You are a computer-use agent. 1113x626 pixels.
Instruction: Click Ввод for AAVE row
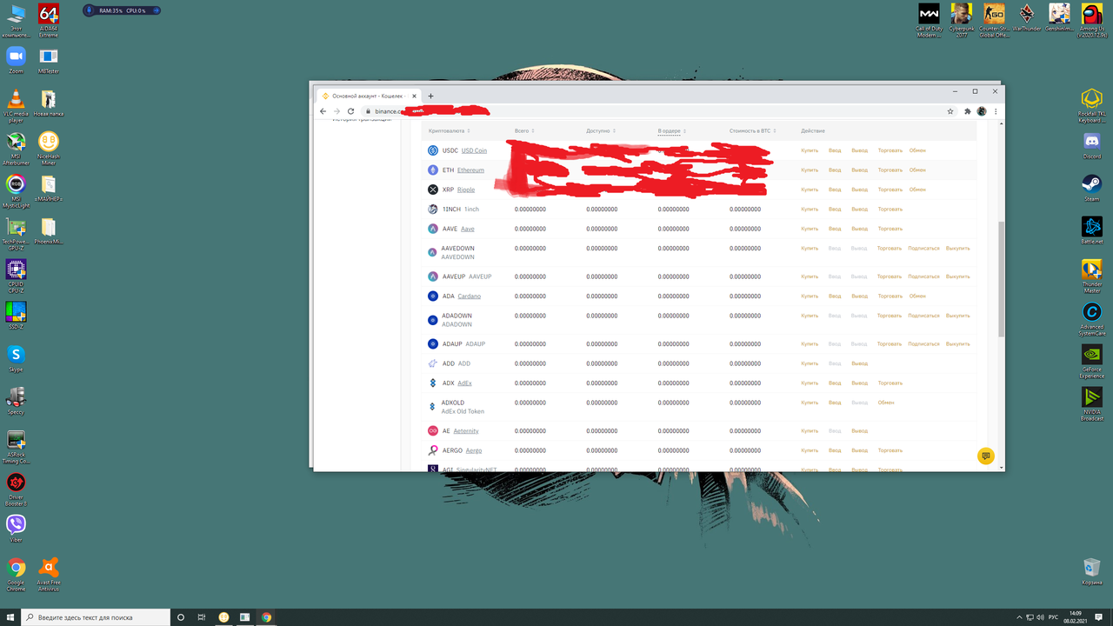[835, 229]
